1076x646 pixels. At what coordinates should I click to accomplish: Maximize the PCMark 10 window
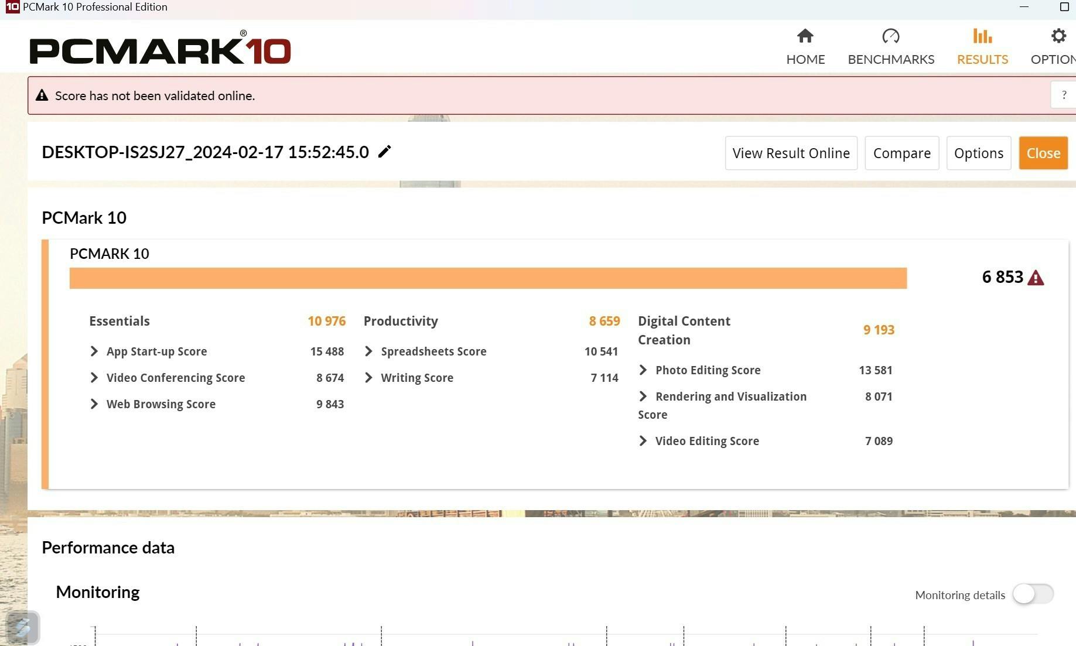1064,7
